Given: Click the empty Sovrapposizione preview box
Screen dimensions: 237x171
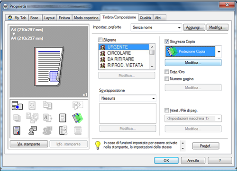Looking at the screenshot, I should click(128, 113).
